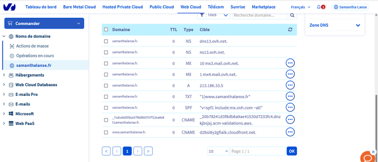Image resolution: width=378 pixels, height=162 pixels.
Task: Check the acm-validations CNAME row checkbox
Action: point(106,120)
